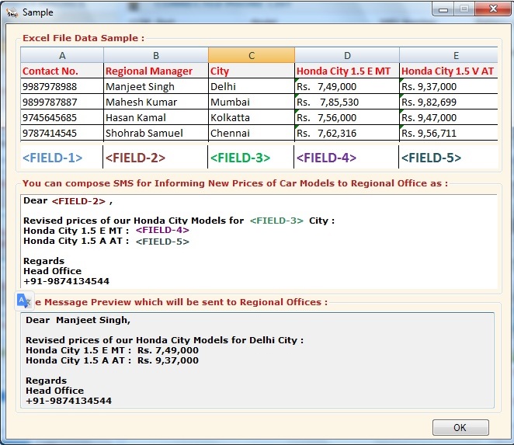Click the Sample window app icon
The width and height of the screenshot is (514, 445).
tap(12, 12)
